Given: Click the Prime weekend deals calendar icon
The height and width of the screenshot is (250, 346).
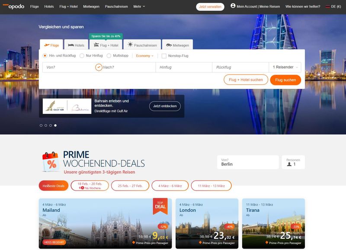Looking at the screenshot, I should click(x=51, y=162).
